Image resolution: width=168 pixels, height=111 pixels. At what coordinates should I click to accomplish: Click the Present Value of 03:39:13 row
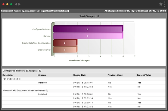point(139,103)
